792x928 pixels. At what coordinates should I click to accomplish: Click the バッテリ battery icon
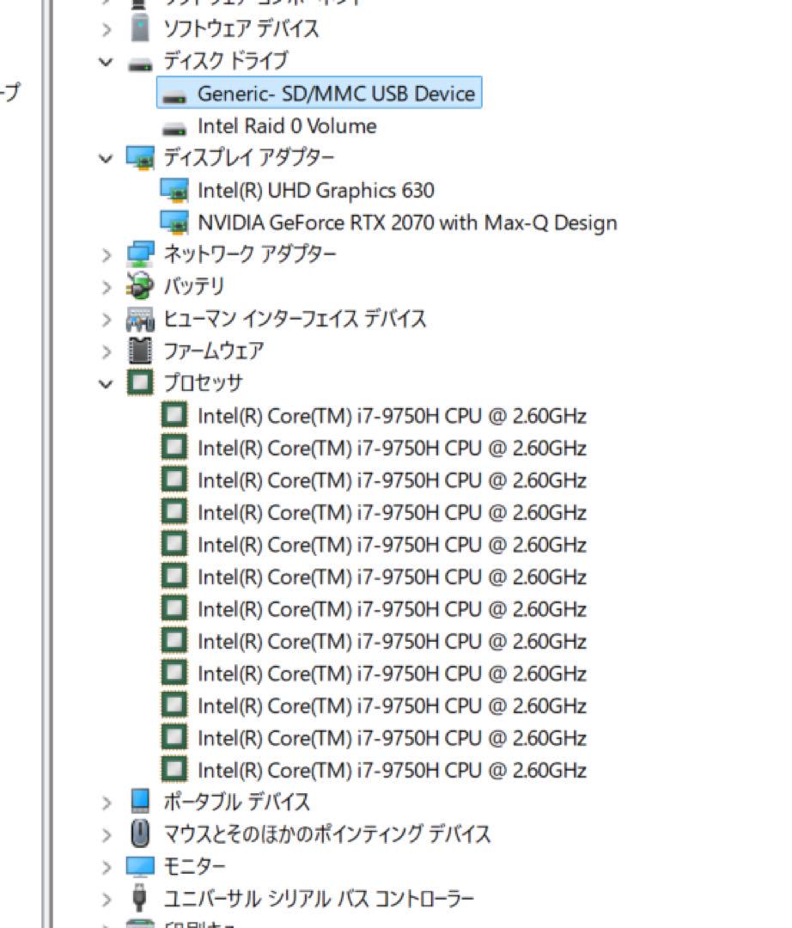pyautogui.click(x=140, y=286)
